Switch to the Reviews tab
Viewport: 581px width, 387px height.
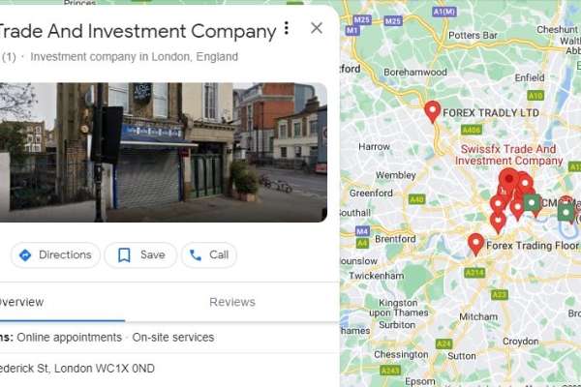click(232, 302)
